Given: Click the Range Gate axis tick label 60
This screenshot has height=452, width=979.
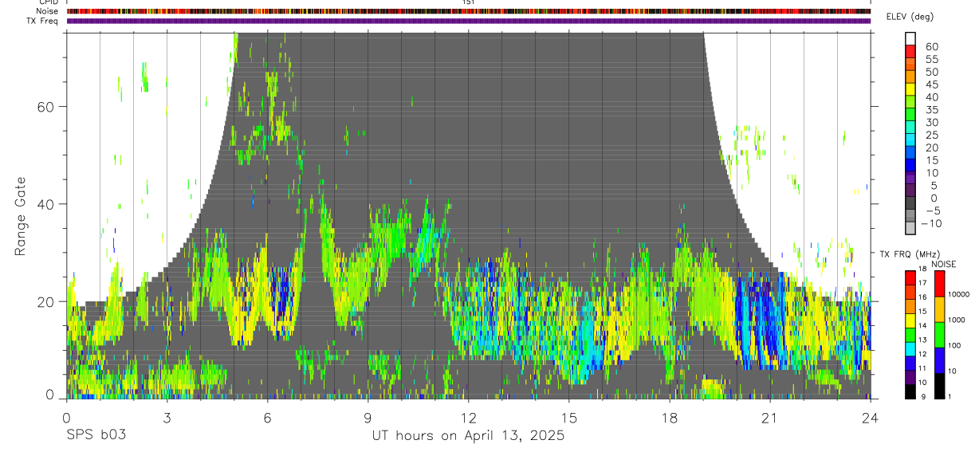Looking at the screenshot, I should [x=46, y=107].
